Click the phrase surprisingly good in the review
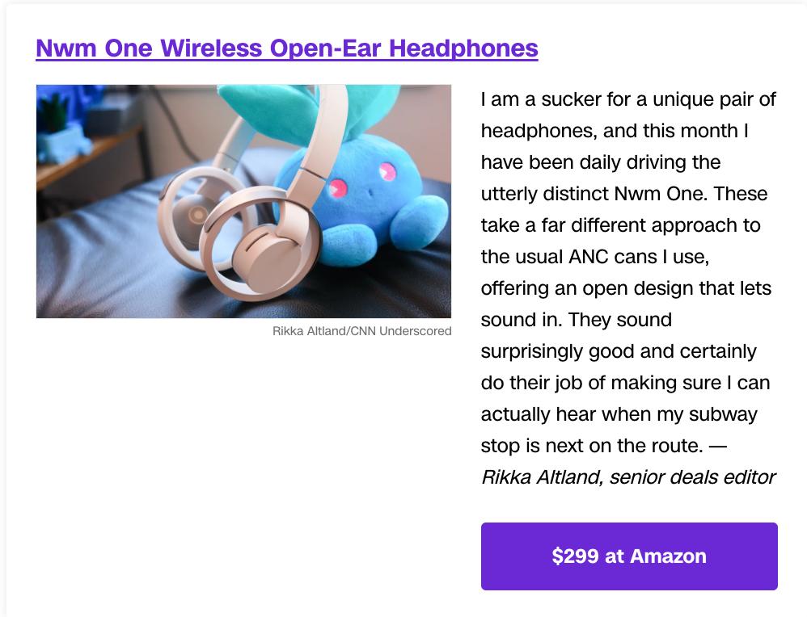 pos(558,351)
